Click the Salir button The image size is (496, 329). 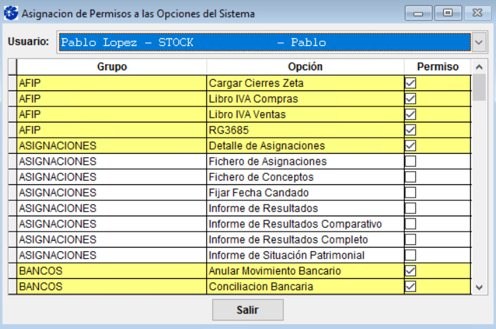point(248,310)
